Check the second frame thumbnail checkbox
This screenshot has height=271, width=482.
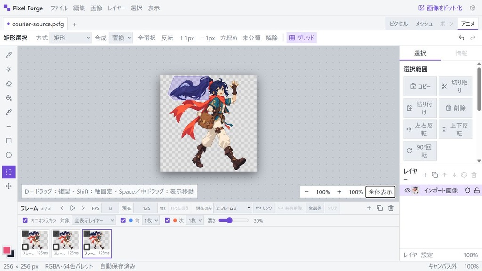click(x=56, y=247)
